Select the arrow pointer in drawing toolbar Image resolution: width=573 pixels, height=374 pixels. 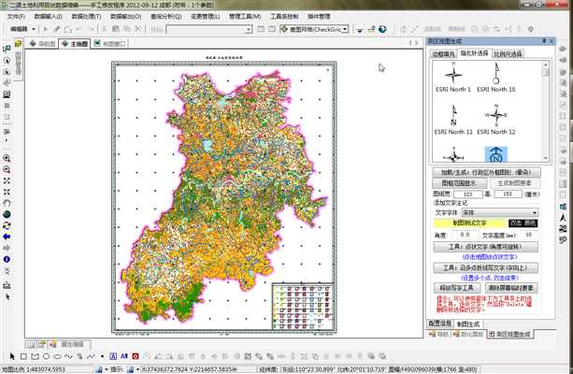pyautogui.click(x=12, y=356)
